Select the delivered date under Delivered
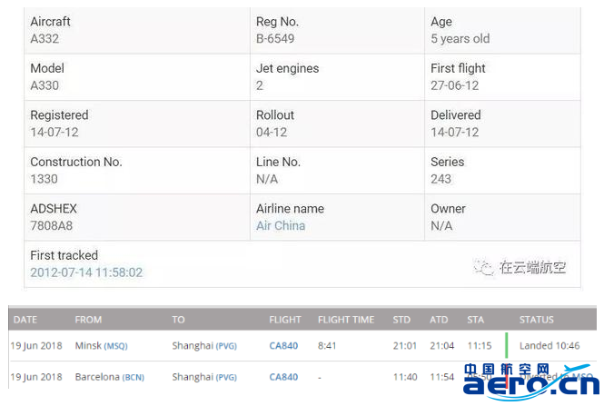Screen dimensions: 604x406 click(454, 132)
